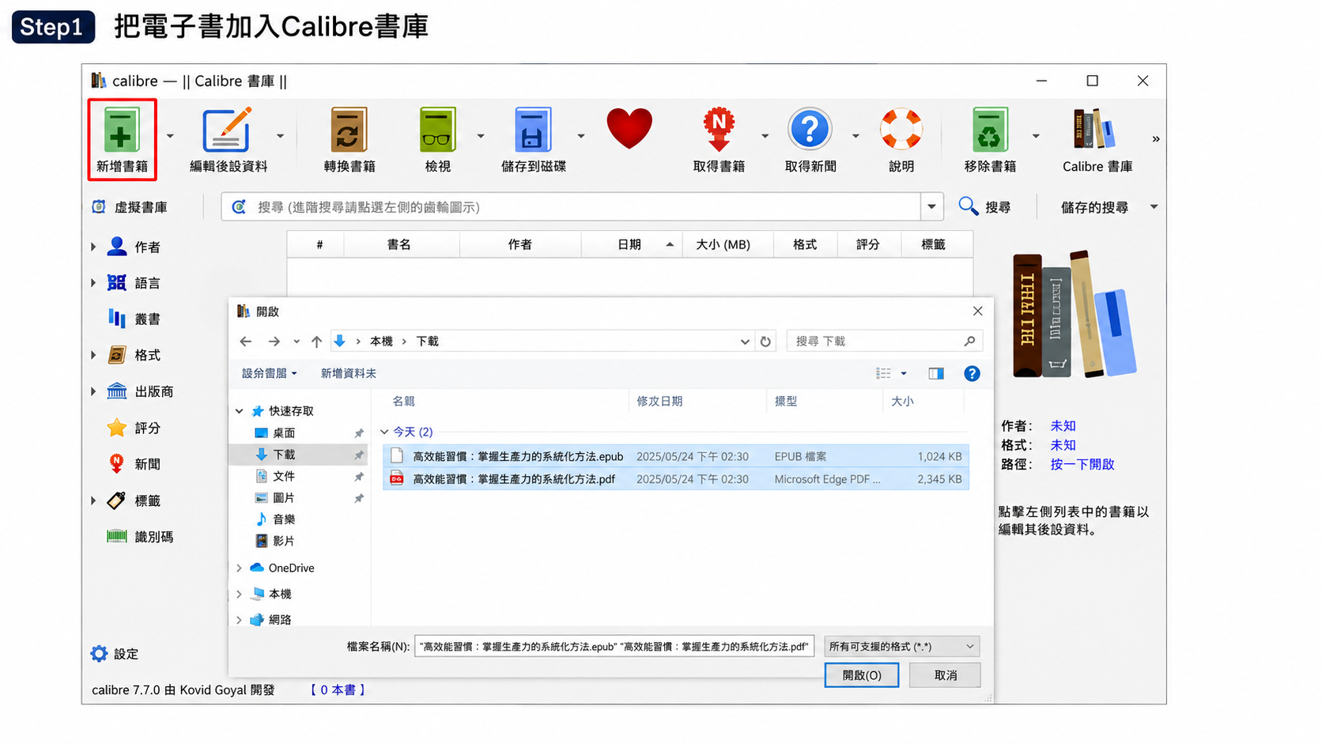Open dropdown arrow beside 取得書籍
The height and width of the screenshot is (744, 1322).
(x=765, y=136)
